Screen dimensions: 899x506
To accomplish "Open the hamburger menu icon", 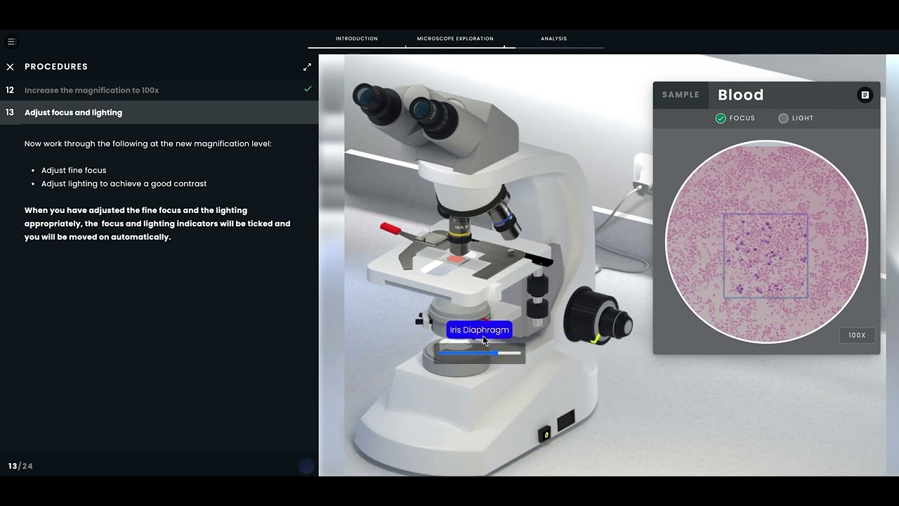I will (x=11, y=41).
